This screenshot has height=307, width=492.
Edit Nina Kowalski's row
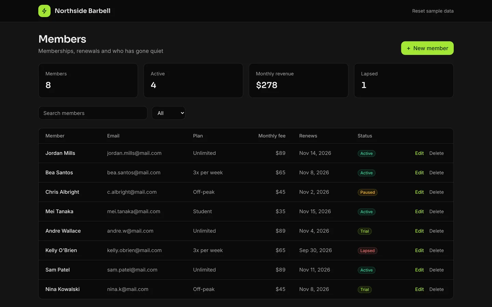(419, 289)
